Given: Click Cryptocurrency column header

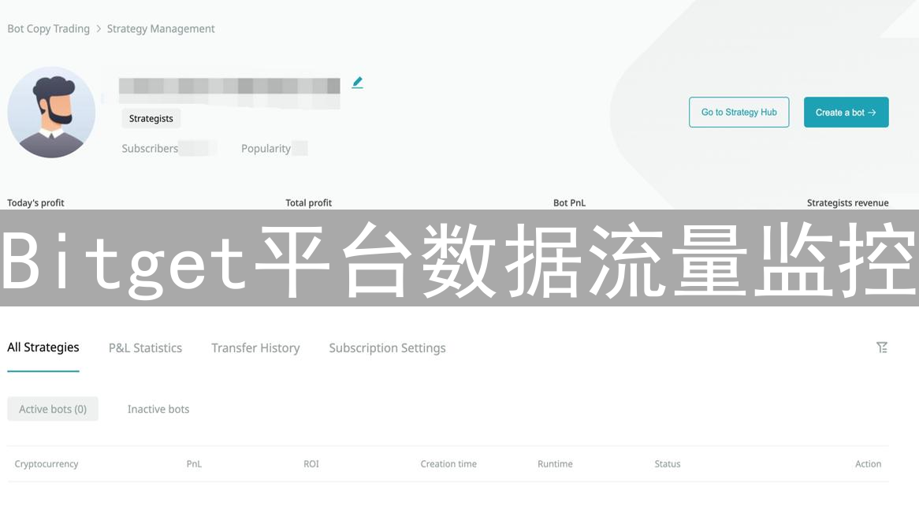Looking at the screenshot, I should point(47,464).
